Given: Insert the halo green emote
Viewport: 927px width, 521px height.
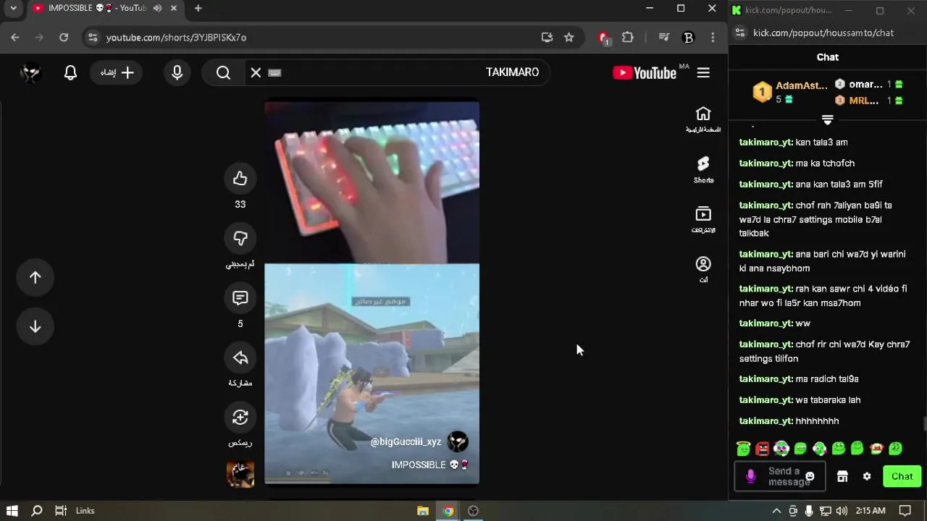Looking at the screenshot, I should [744, 449].
